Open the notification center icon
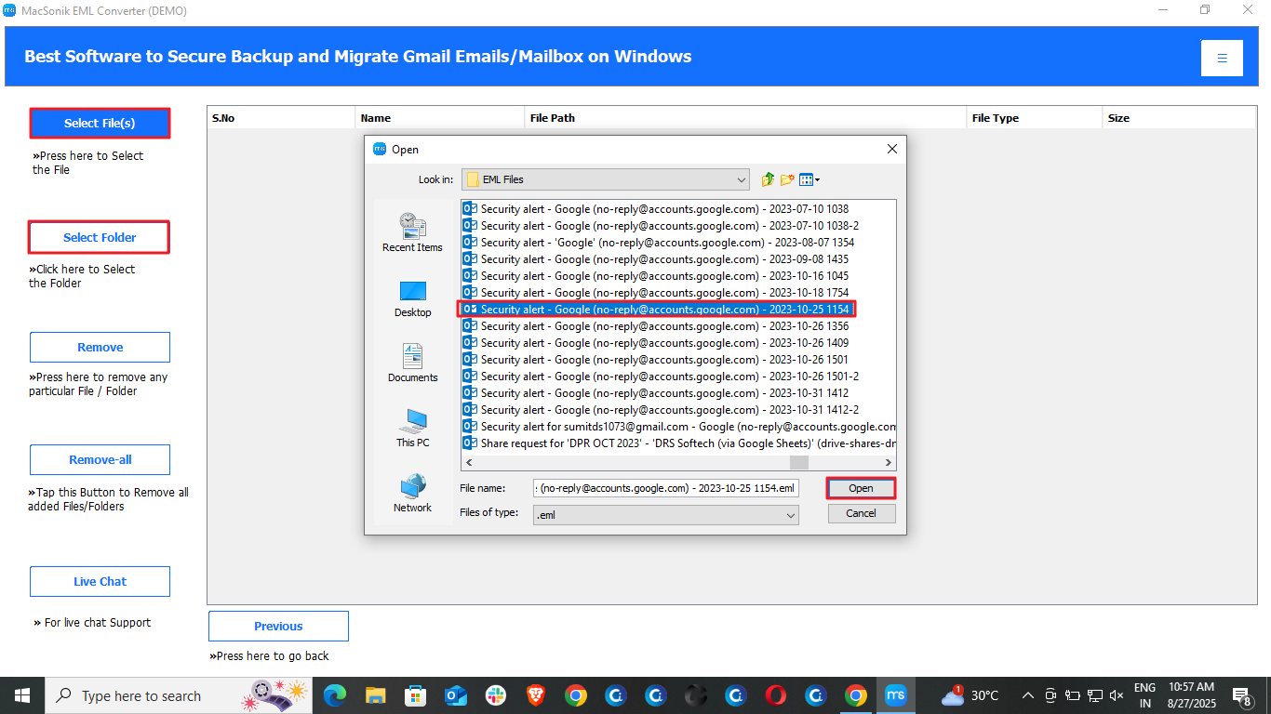 coord(1241,695)
